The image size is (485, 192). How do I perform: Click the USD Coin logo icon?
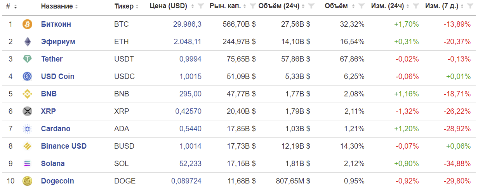pyautogui.click(x=27, y=77)
